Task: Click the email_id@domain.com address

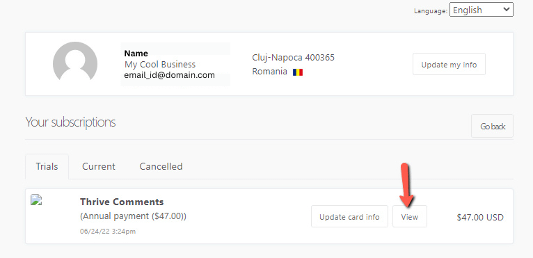Action: click(x=169, y=75)
